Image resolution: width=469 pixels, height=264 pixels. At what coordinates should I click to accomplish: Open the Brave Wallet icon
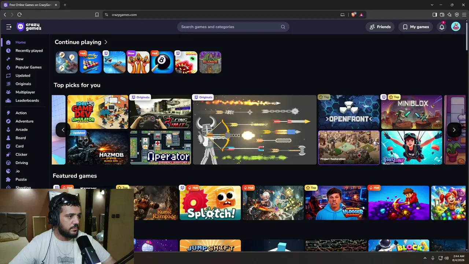(442, 15)
